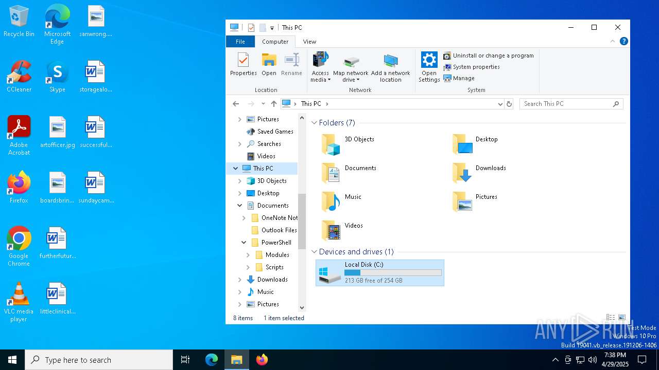Viewport: 659px width, 370px height.
Task: Open Task View on the taskbar
Action: [185, 360]
